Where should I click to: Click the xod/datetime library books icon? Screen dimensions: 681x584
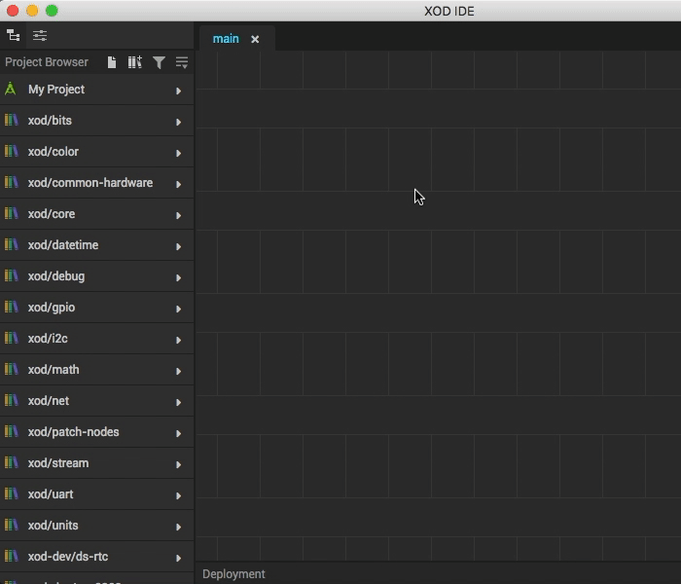coord(12,244)
